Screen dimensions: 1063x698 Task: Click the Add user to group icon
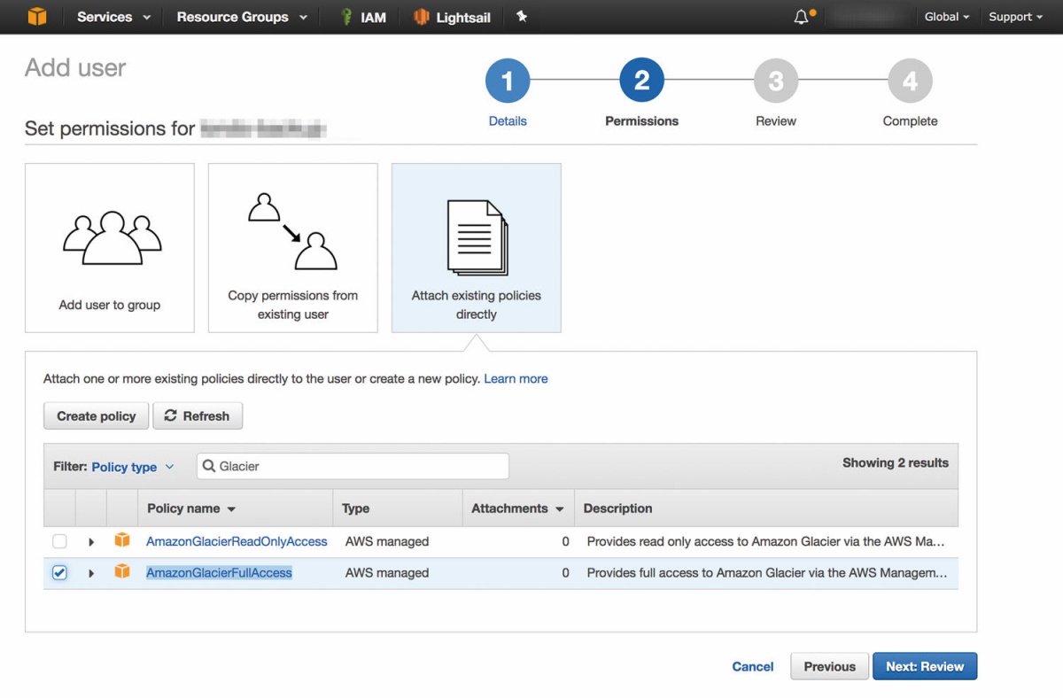(111, 237)
